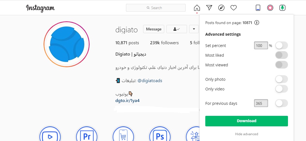Click the Instagram logo

pyautogui.click(x=40, y=8)
